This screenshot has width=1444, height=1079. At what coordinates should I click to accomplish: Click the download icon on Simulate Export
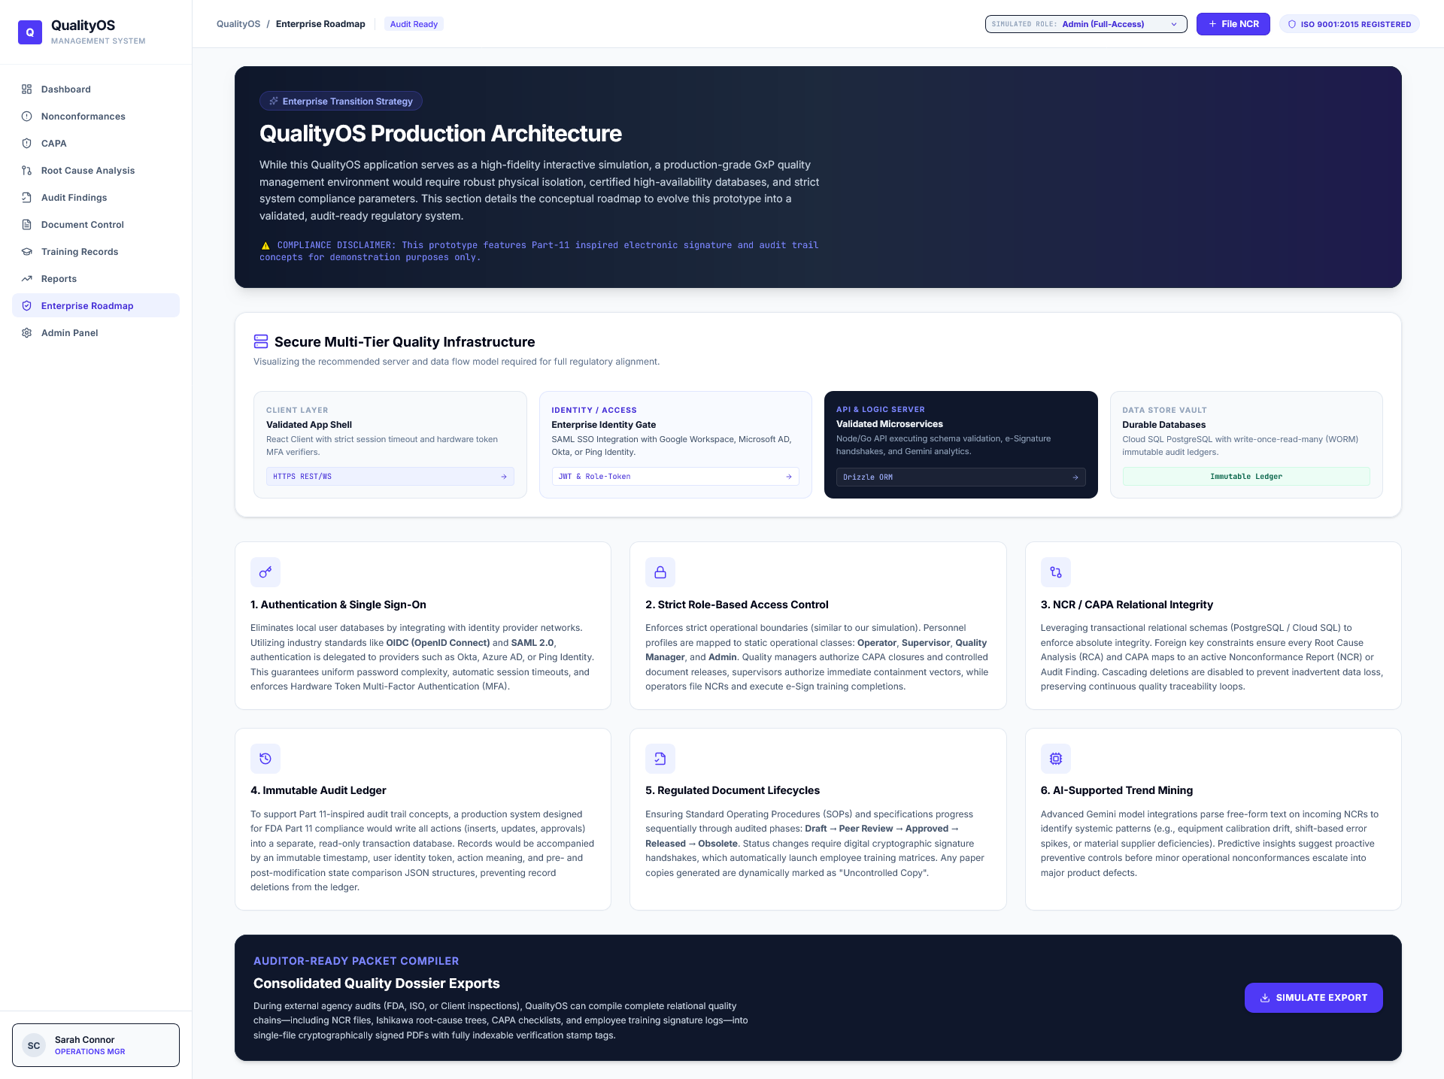pyautogui.click(x=1265, y=998)
